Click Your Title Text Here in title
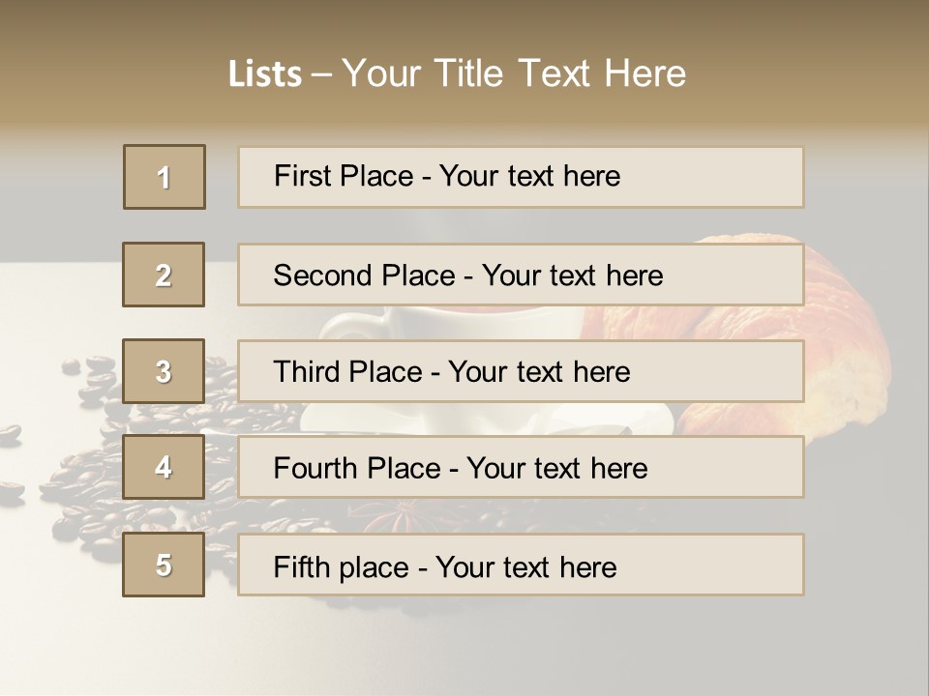Viewport: 929px width, 696px height. (514, 73)
